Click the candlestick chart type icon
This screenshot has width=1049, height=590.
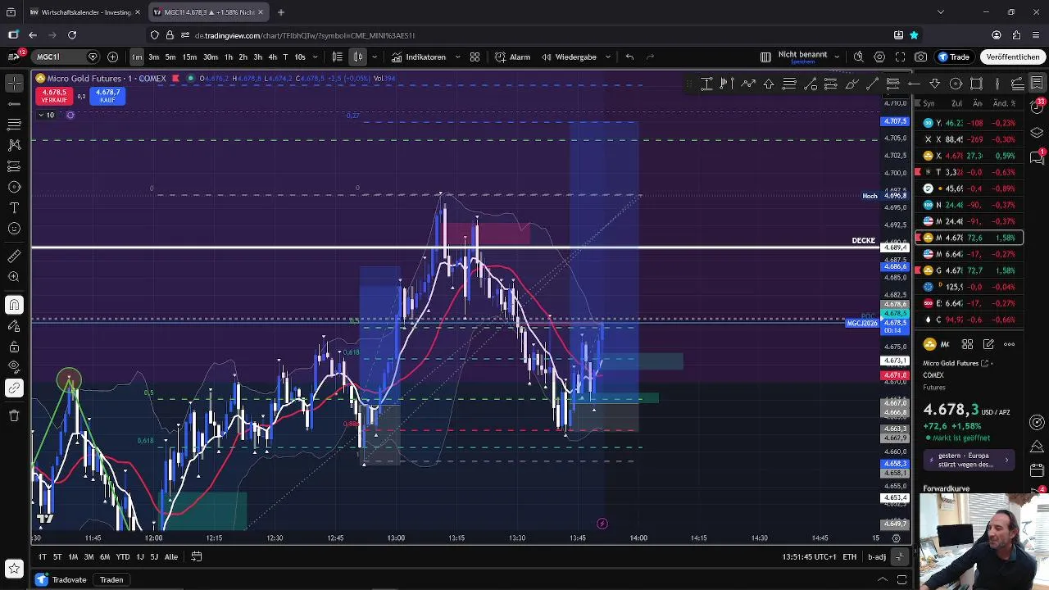[x=358, y=57]
